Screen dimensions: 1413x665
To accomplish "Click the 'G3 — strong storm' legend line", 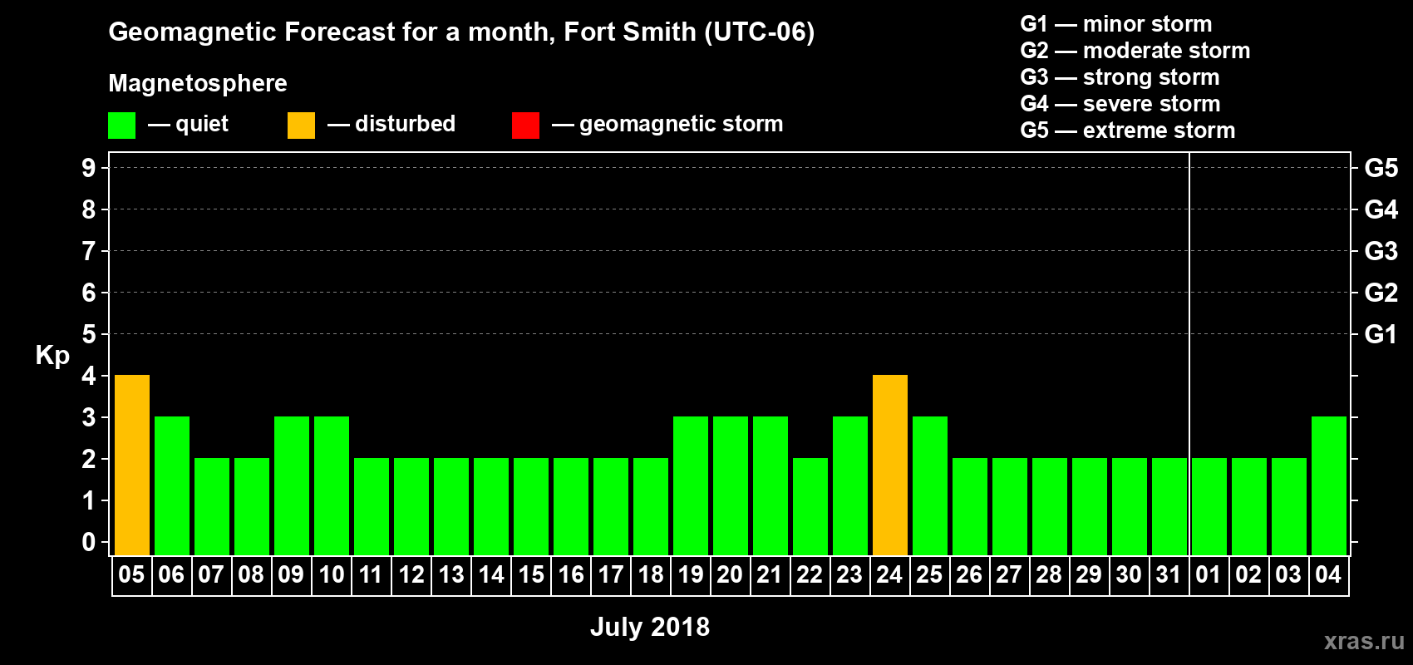I will pos(1120,77).
